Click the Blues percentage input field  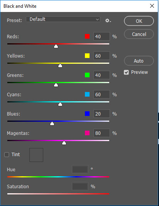tap(101, 114)
